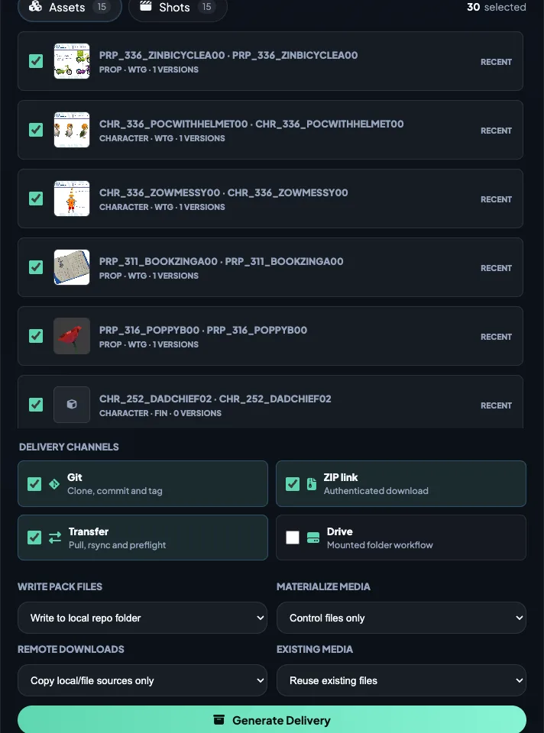Open the CHR_336_POCWITHHELMET00 character thumbnail
Screen dimensions: 544x733
tap(72, 130)
